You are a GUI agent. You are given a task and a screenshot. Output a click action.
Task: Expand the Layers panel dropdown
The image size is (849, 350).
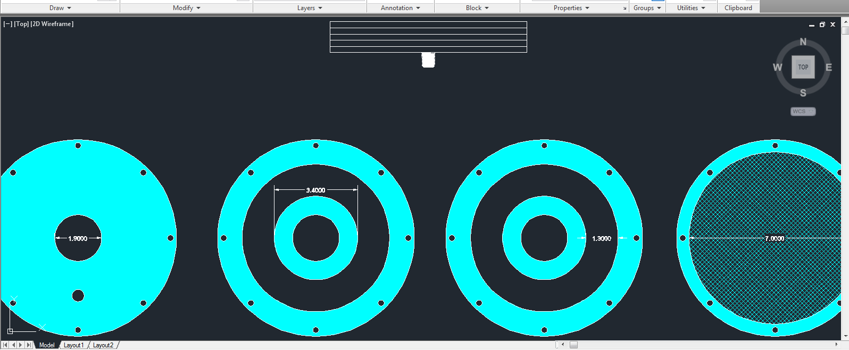pos(310,8)
